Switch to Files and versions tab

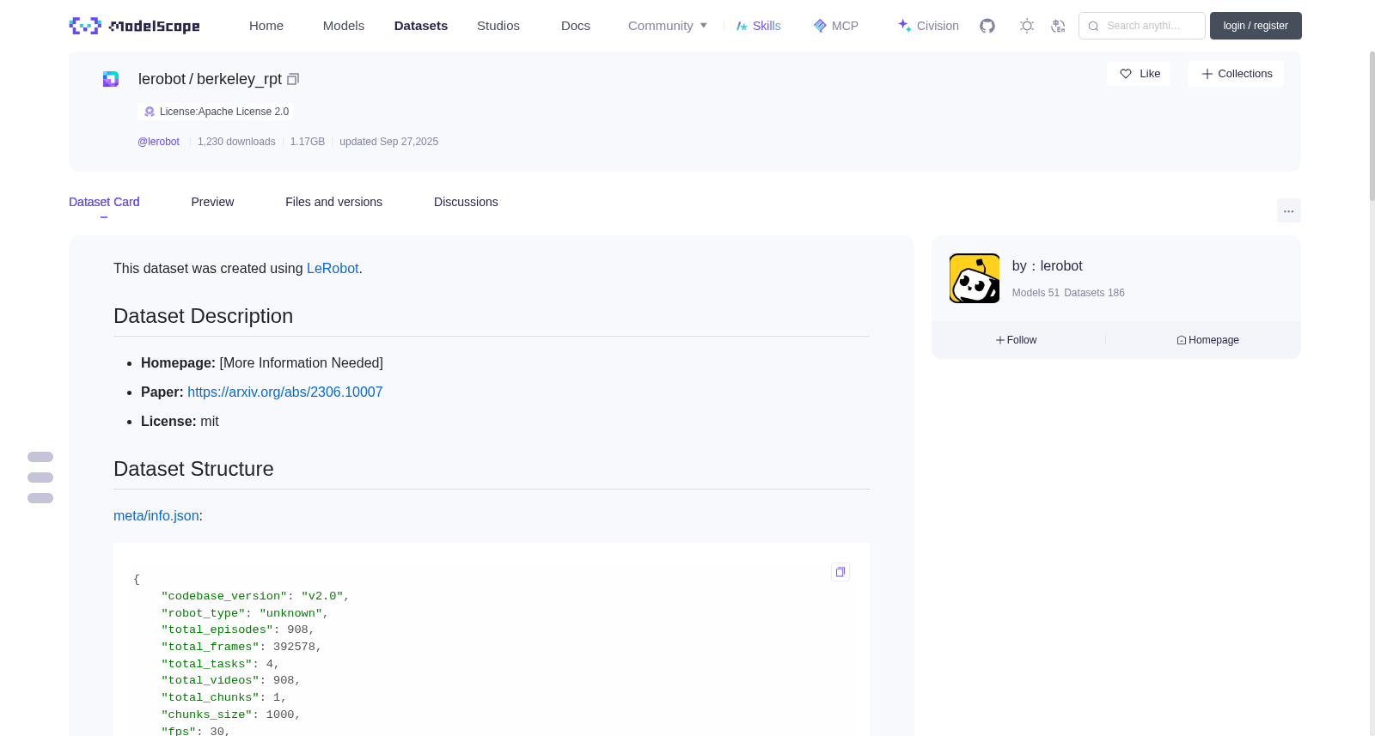click(333, 202)
